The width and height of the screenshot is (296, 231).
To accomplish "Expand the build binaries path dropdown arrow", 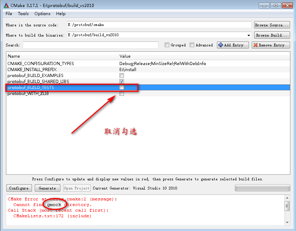I will [249, 35].
